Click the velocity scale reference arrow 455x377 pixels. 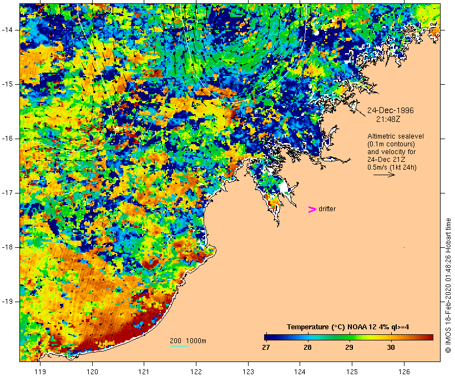click(384, 175)
